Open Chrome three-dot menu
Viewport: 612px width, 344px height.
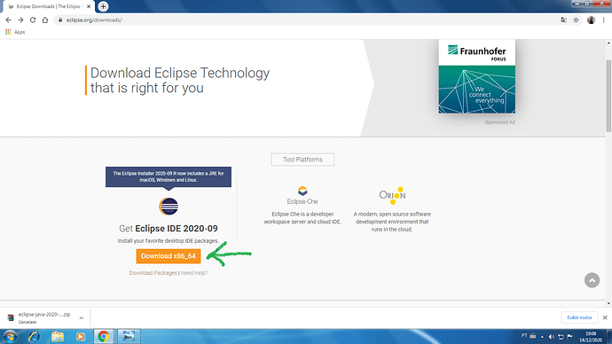tap(603, 20)
